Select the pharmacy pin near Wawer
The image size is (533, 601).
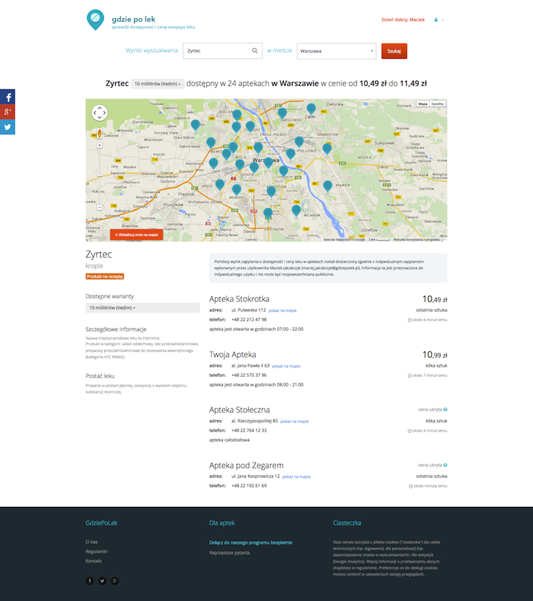[327, 186]
